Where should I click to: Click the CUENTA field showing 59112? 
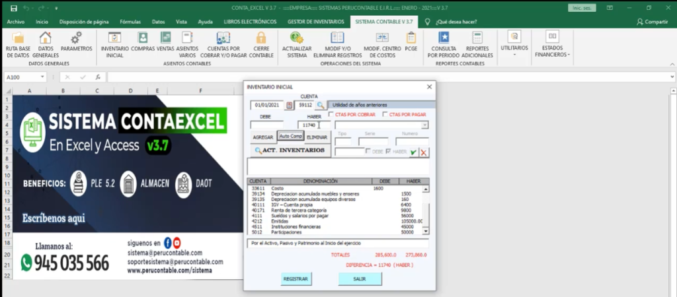pos(305,105)
